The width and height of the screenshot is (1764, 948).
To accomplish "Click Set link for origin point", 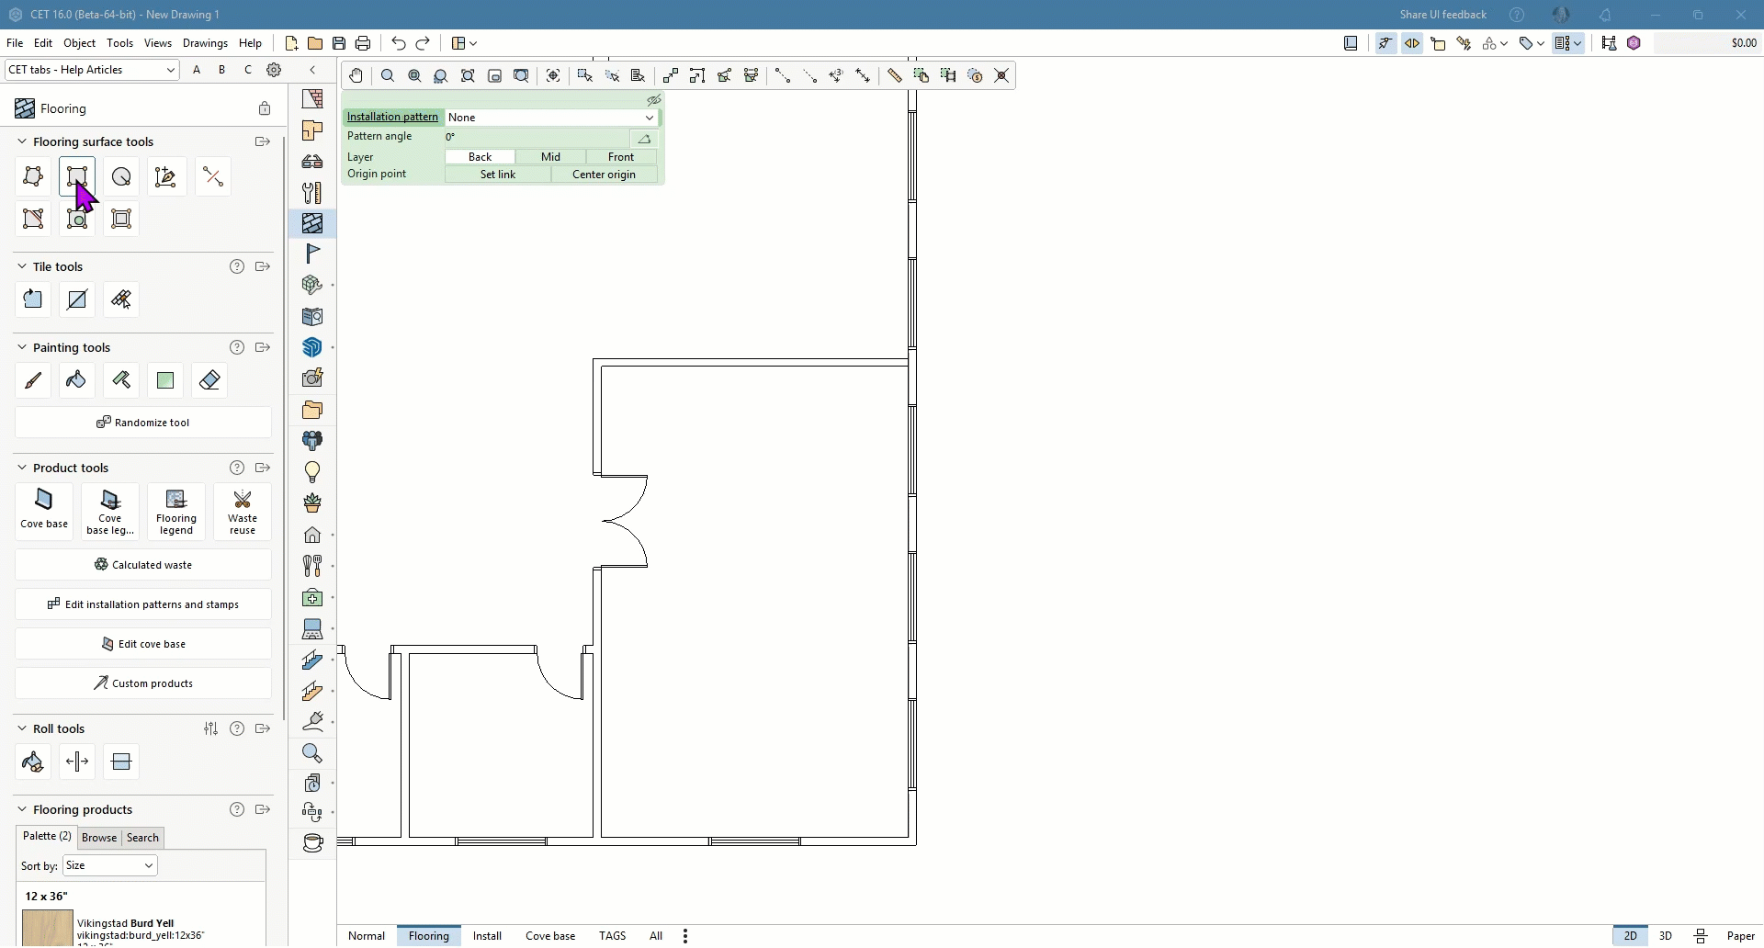I will point(498,175).
